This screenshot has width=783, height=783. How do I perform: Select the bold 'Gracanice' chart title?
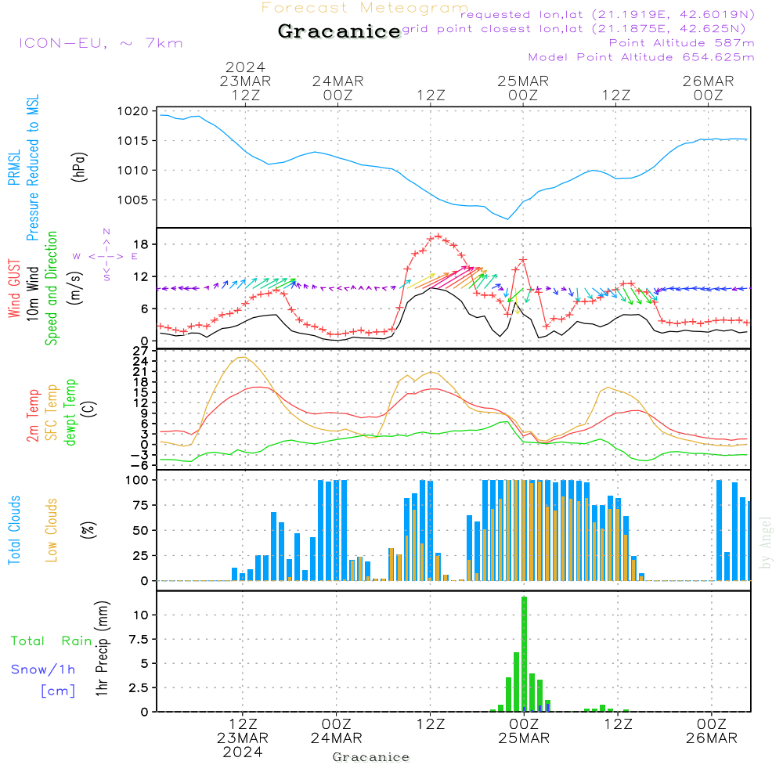339,31
